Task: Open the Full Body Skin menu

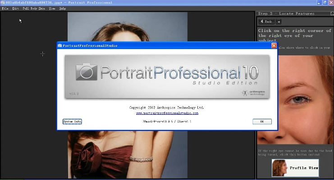Action: 34,9
